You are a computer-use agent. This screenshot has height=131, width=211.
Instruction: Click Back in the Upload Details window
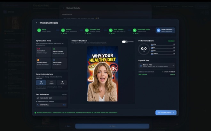click(68, 126)
